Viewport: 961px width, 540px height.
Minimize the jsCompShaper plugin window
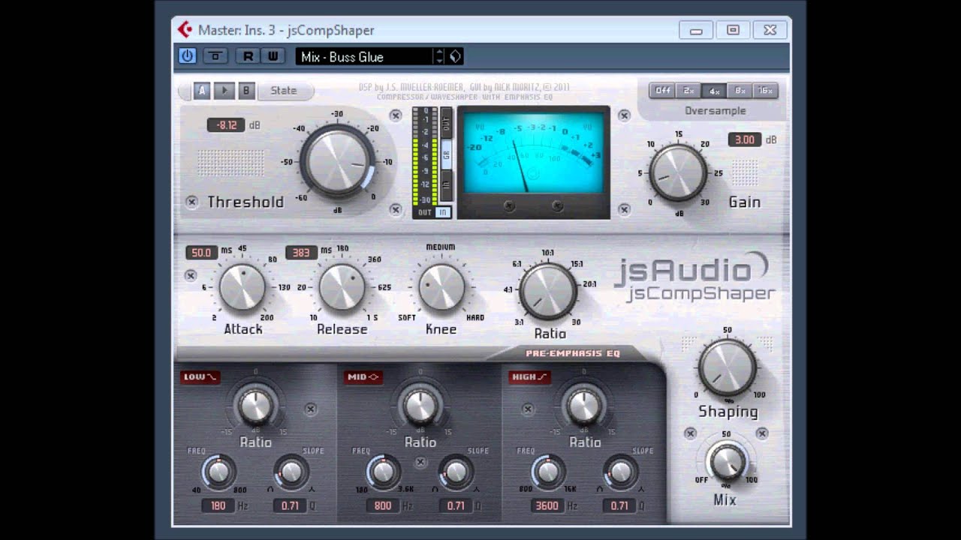tap(696, 30)
